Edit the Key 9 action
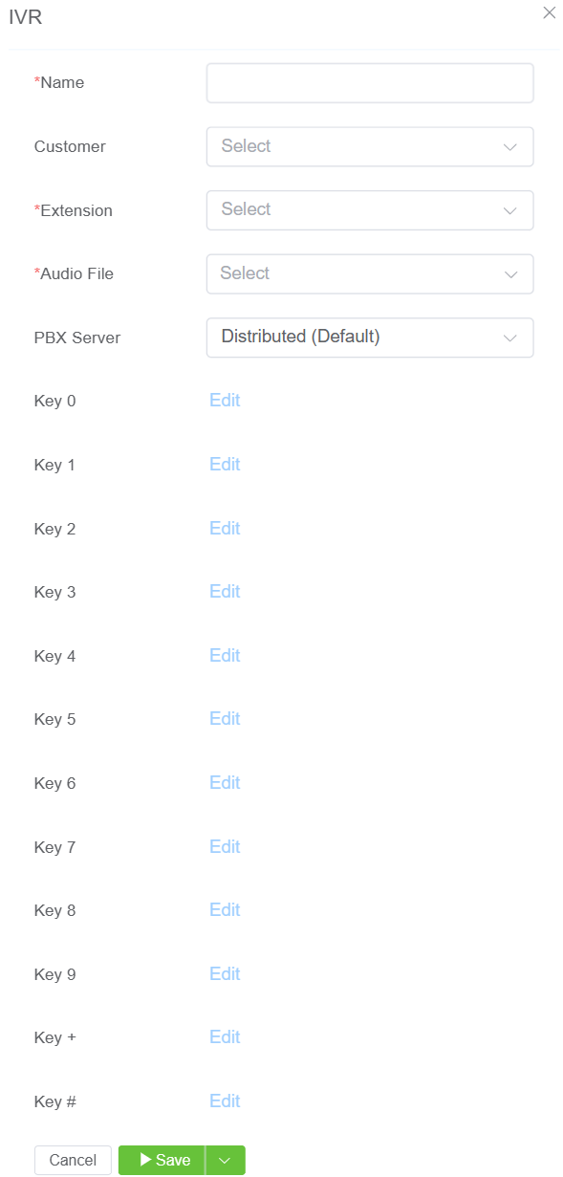The width and height of the screenshot is (563, 1177). click(225, 974)
